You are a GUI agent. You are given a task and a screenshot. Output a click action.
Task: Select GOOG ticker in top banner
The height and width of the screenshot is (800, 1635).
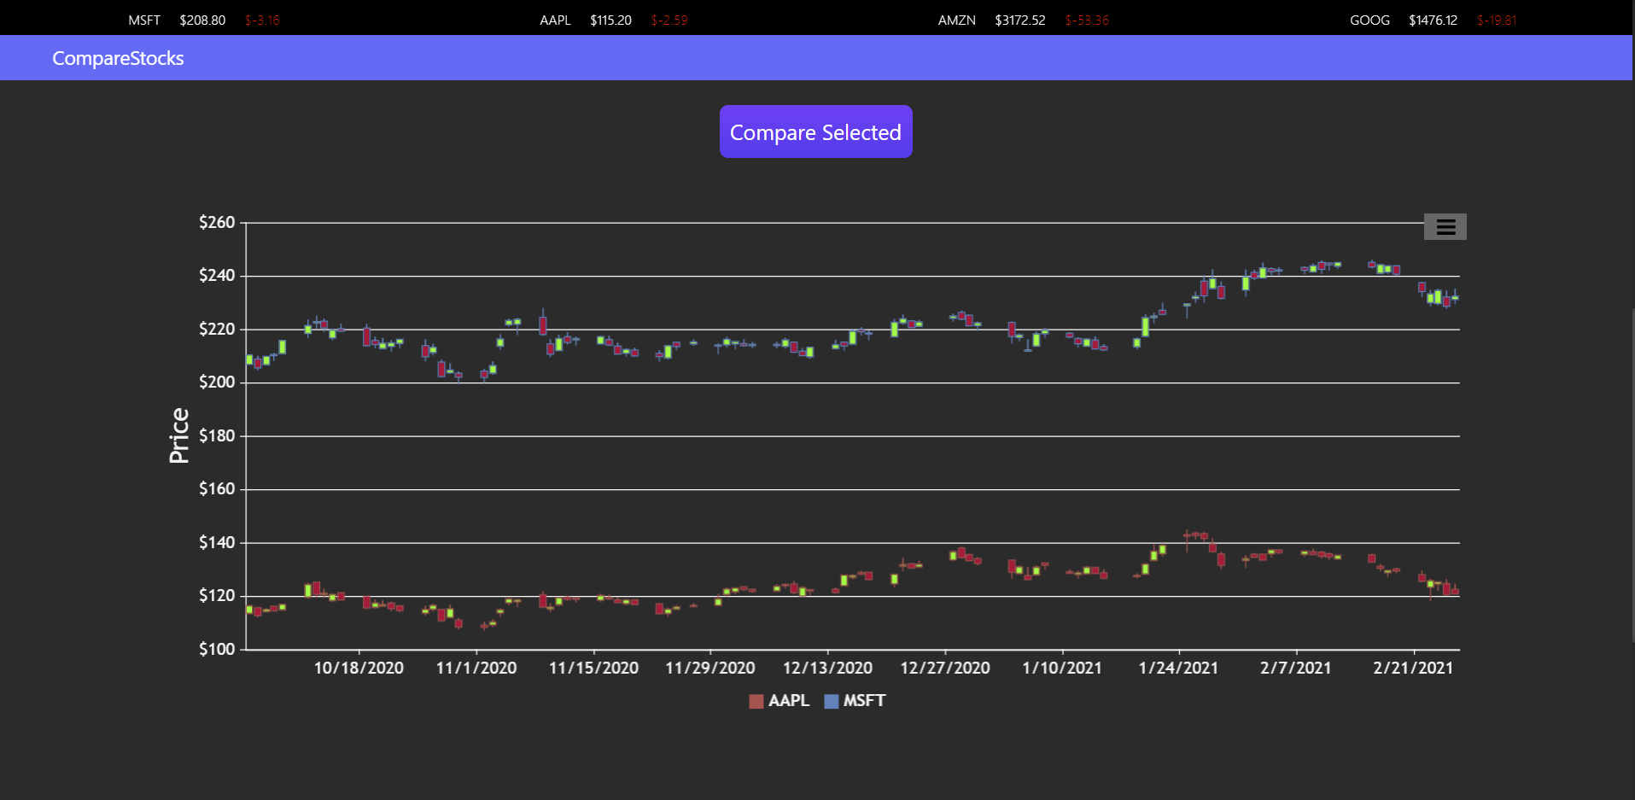point(1369,20)
